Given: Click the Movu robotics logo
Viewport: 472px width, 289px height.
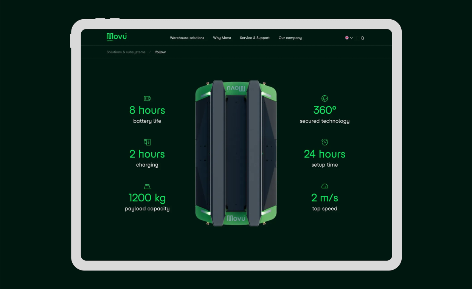Looking at the screenshot, I should click(116, 37).
